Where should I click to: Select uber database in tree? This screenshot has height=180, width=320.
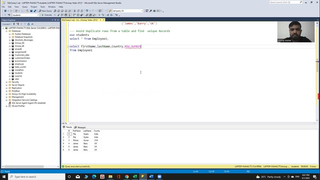pyautogui.click(x=17, y=79)
